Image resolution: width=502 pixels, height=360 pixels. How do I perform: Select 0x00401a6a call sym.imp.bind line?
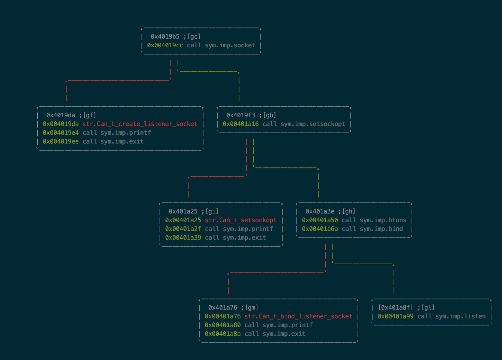pos(352,229)
